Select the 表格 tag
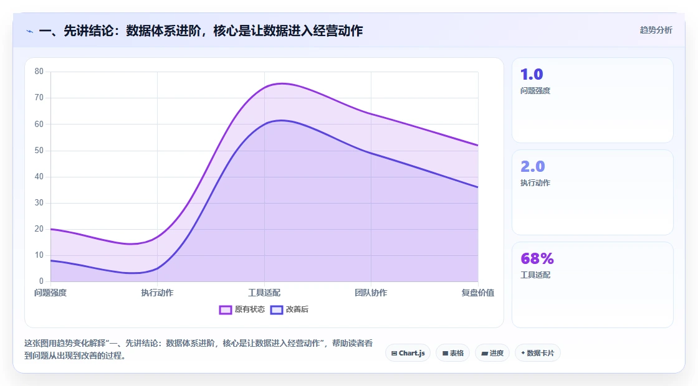Image resolution: width=698 pixels, height=386 pixels. click(x=452, y=353)
